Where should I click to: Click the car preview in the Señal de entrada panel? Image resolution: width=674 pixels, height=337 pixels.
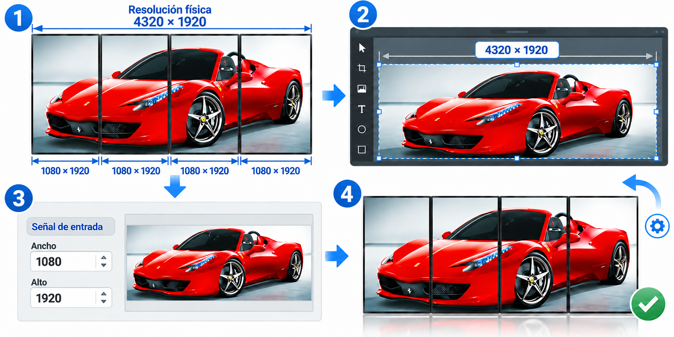(219, 263)
